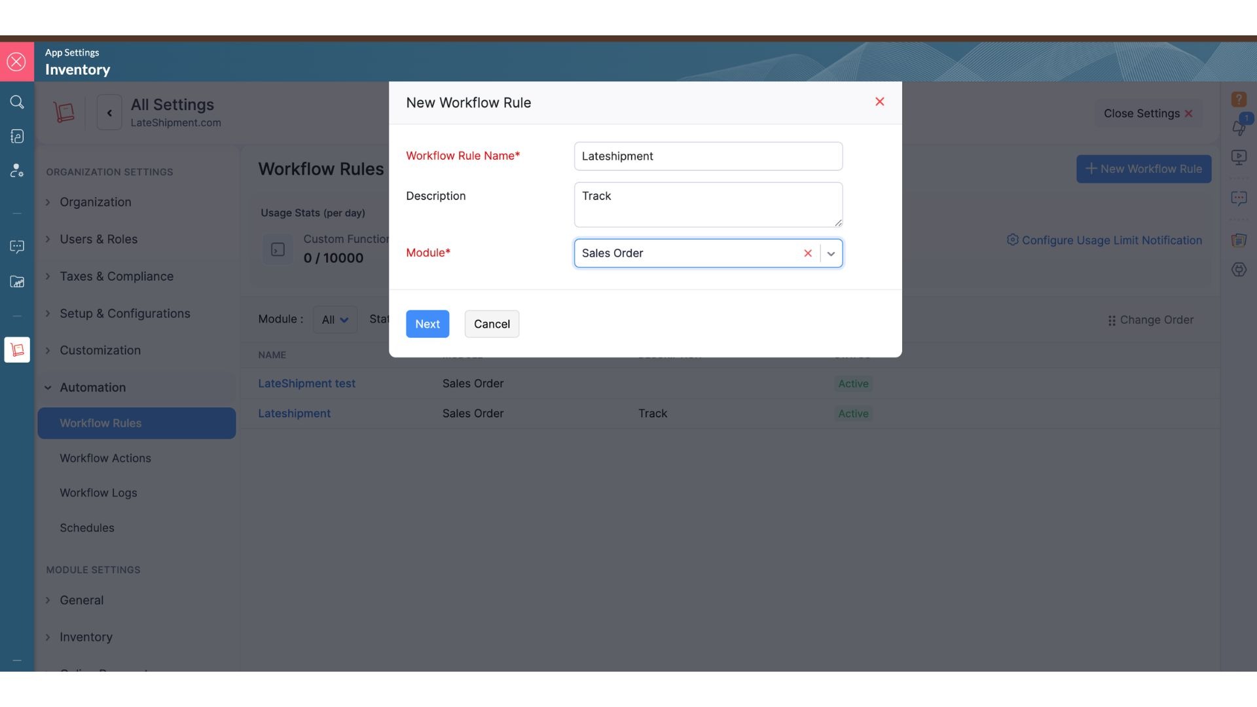Image resolution: width=1257 pixels, height=707 pixels.
Task: Expand the Organization settings section
Action: point(95,202)
